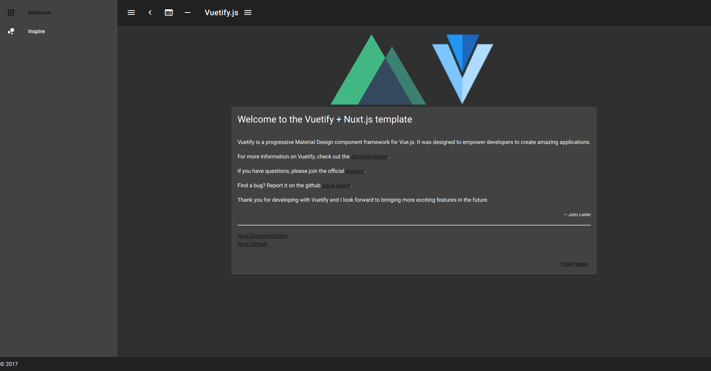
Task: Open the official discord link
Action: [354, 171]
